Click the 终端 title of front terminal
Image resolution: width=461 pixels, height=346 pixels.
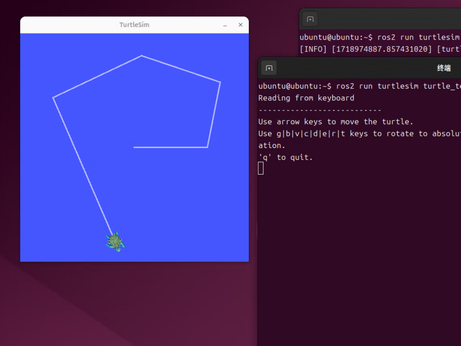coord(443,68)
